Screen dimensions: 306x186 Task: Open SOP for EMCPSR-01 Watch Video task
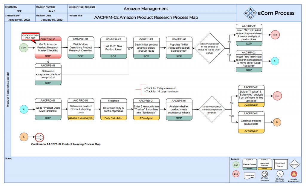point(81,56)
